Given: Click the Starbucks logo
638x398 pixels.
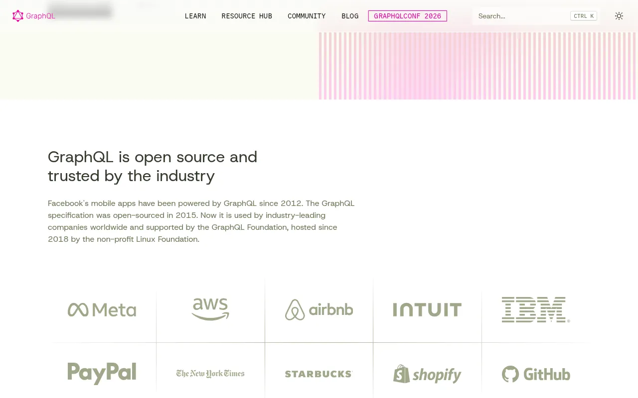Looking at the screenshot, I should coord(319,374).
